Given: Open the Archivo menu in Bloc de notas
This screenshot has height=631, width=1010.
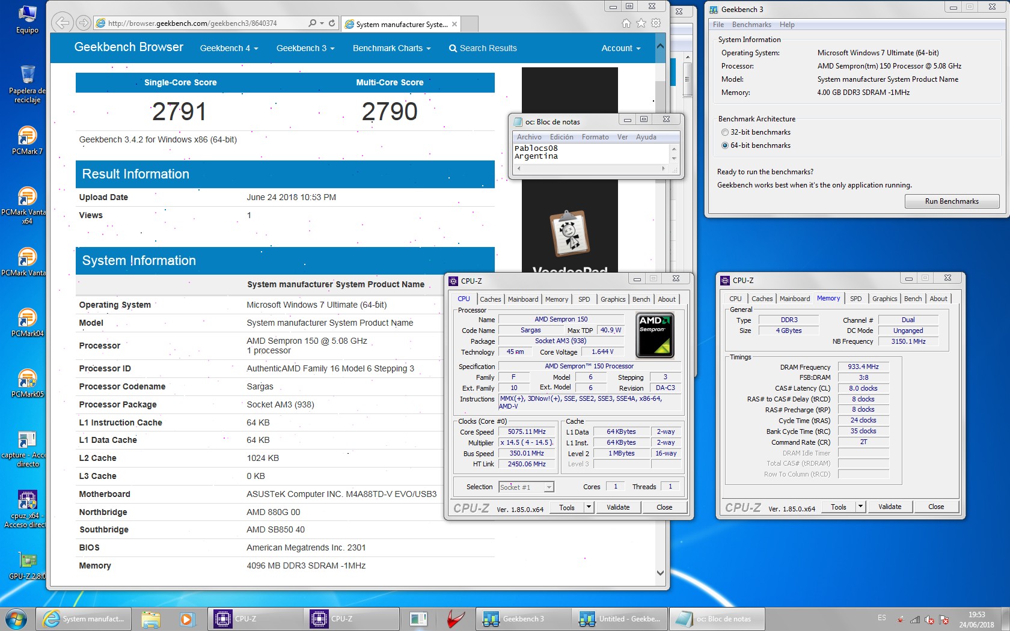Looking at the screenshot, I should 529,137.
